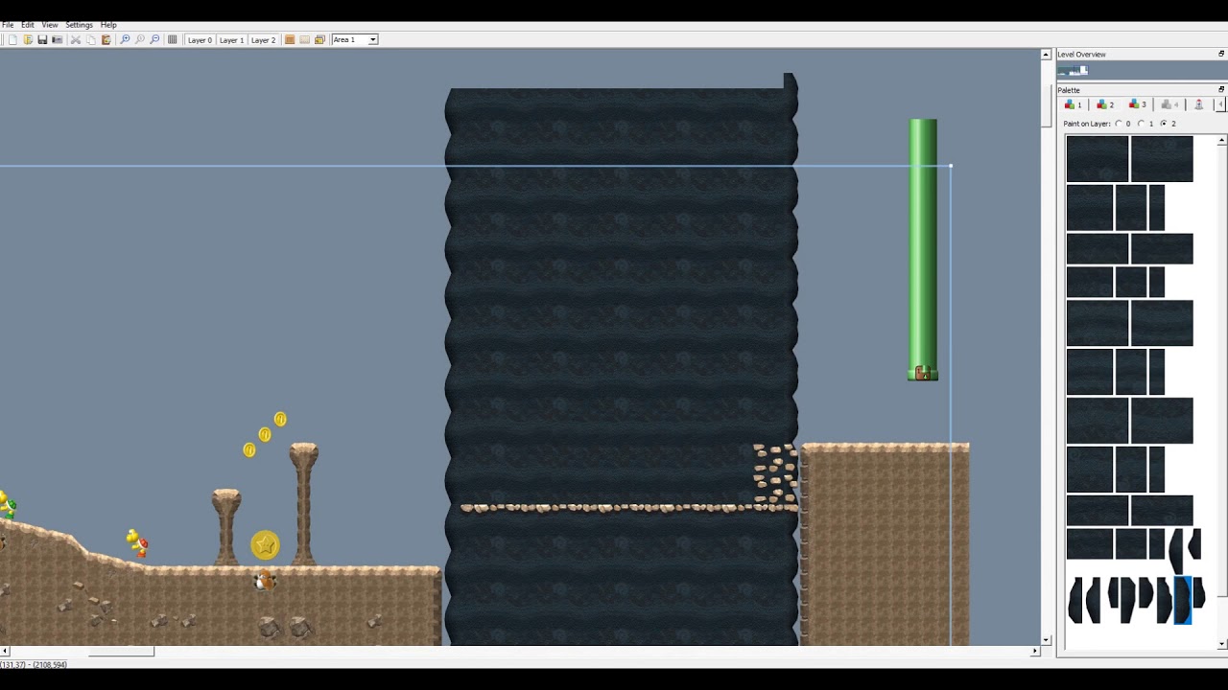This screenshot has width=1228, height=690.
Task: Select the pipe entrance marker at pipe bottom
Action: click(x=922, y=373)
